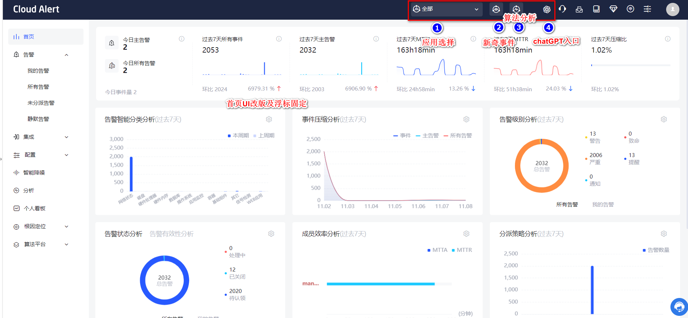Click the diamond premium icon
The height and width of the screenshot is (318, 688).
(x=613, y=9)
